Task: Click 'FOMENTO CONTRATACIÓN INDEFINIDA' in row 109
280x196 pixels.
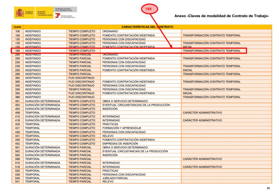Action: pos(128,35)
